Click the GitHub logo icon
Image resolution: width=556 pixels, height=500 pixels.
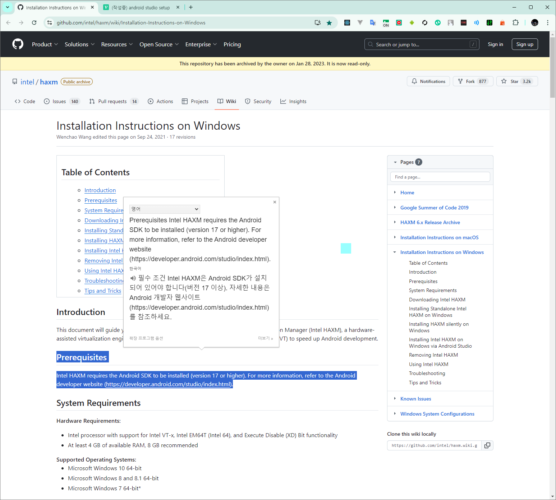[x=18, y=44]
